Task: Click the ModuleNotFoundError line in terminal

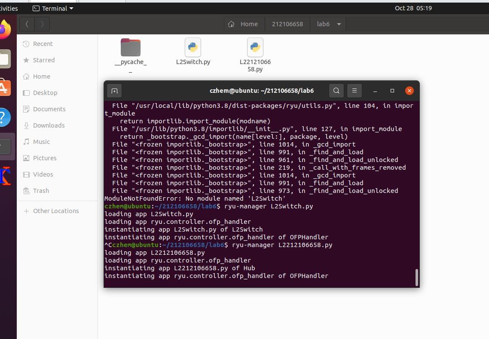Action: pyautogui.click(x=195, y=199)
